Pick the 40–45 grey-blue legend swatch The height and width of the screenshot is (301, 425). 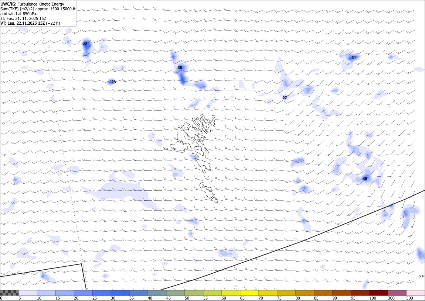[157, 293]
